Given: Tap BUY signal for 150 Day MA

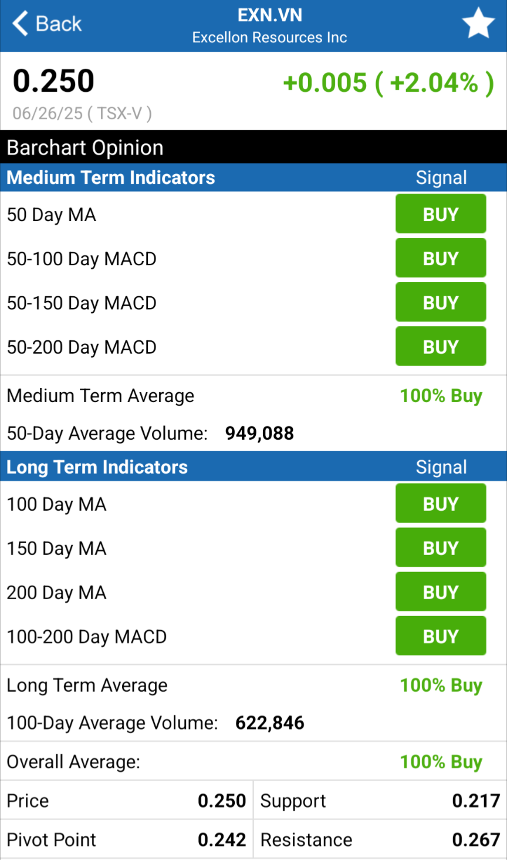Looking at the screenshot, I should coord(441,547).
